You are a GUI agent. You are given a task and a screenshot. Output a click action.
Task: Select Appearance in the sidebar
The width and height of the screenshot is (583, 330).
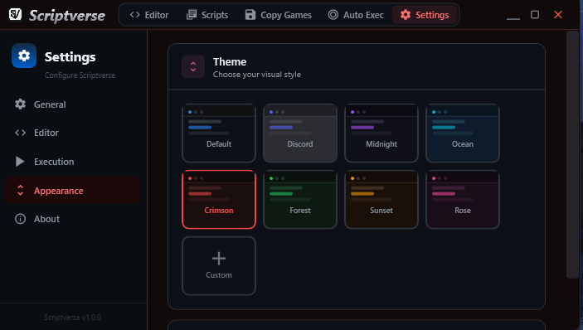72,190
